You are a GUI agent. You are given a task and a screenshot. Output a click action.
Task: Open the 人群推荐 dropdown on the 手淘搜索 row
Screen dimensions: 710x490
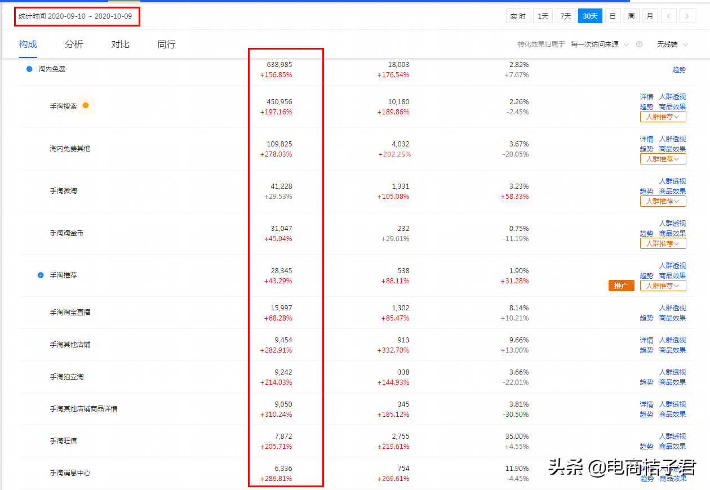click(663, 117)
